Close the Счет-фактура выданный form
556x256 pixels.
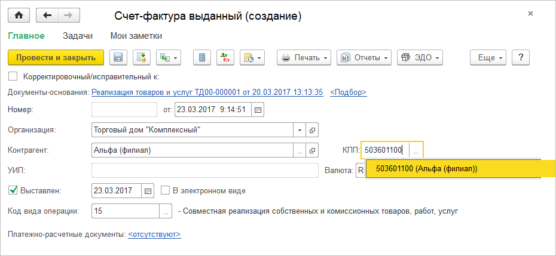pos(530,14)
